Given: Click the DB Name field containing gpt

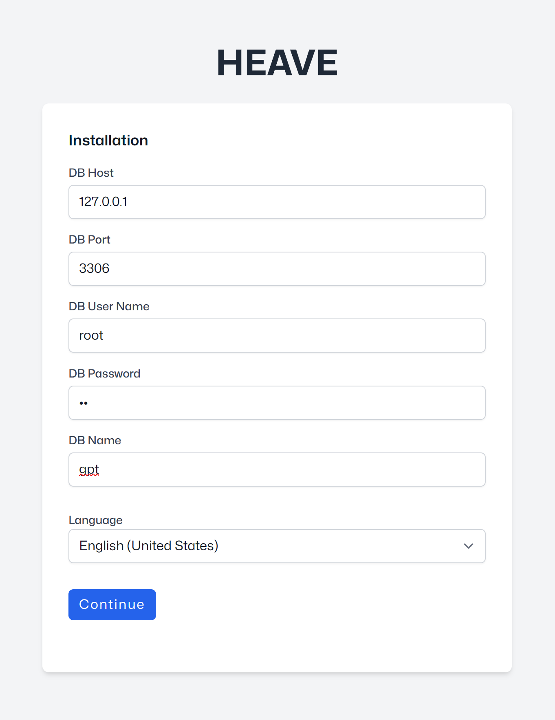Looking at the screenshot, I should (x=277, y=470).
